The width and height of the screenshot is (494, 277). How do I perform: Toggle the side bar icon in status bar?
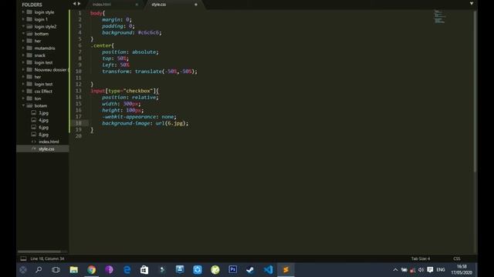coord(23,259)
